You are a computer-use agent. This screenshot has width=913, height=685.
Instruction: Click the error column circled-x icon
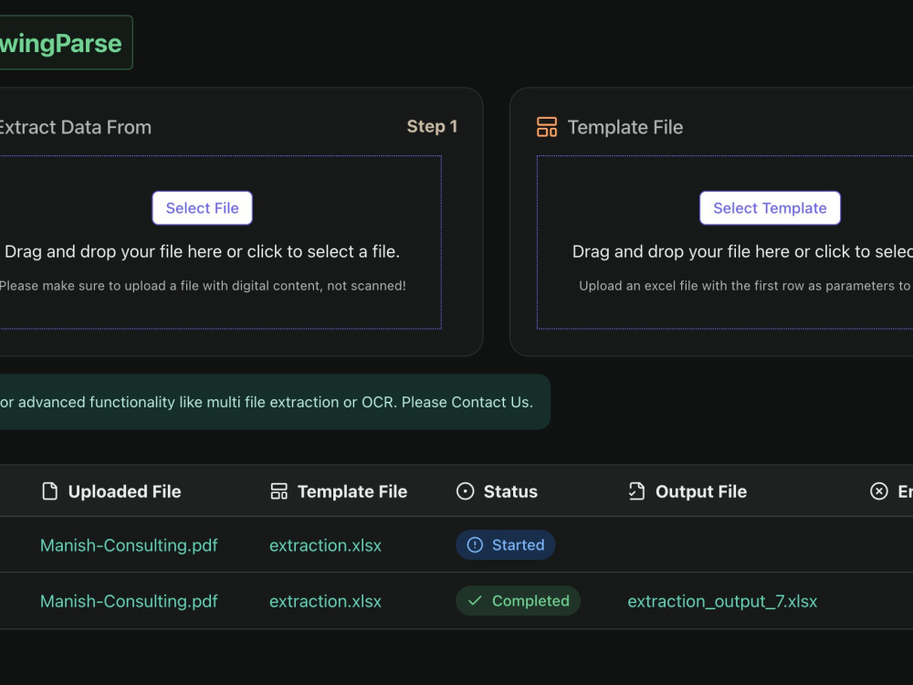tap(879, 491)
